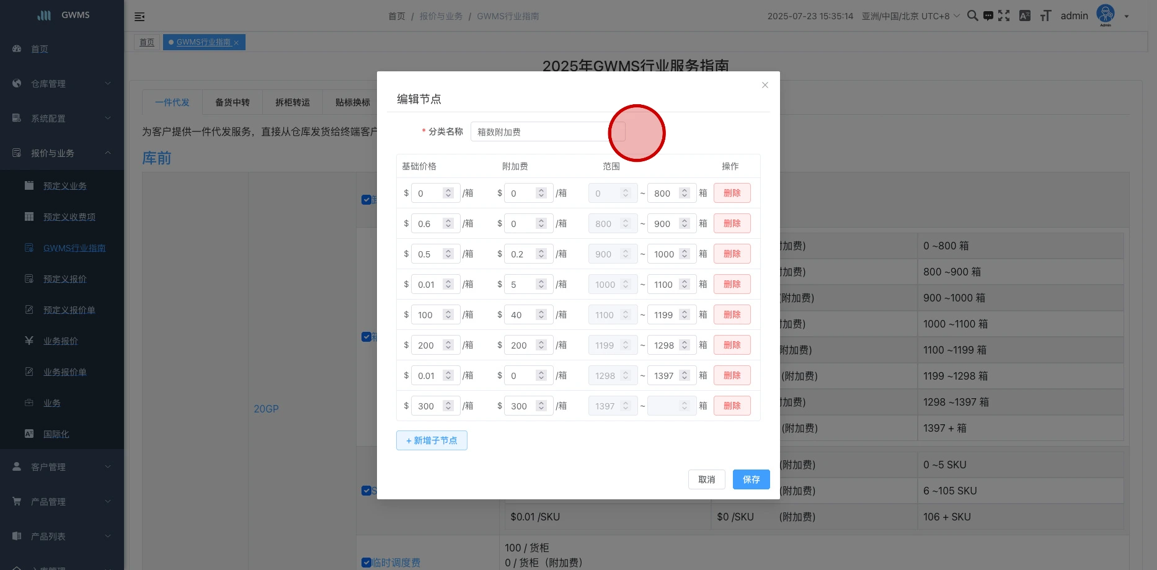Click the language translate icon
The width and height of the screenshot is (1157, 570).
coord(1025,16)
